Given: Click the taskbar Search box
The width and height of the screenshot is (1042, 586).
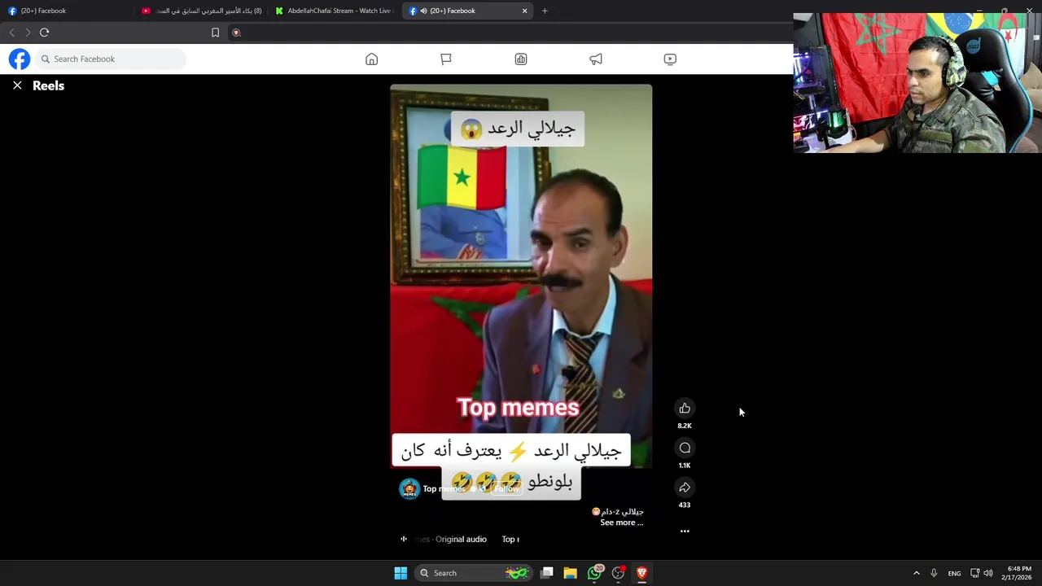Looking at the screenshot, I should (472, 573).
